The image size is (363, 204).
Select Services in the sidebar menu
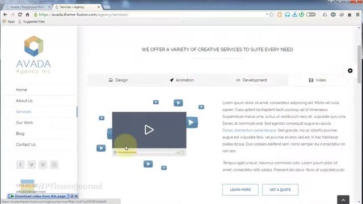pos(24,112)
